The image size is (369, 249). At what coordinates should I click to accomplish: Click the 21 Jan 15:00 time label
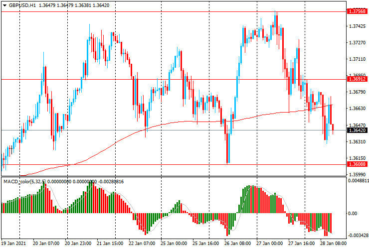click(x=110, y=243)
